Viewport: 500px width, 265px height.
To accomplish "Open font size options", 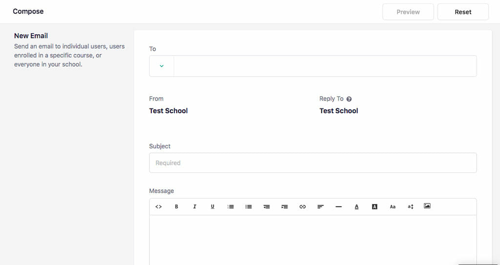I will tap(410, 206).
